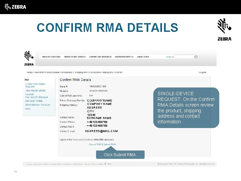
Task: Click the Zebra logo in the website header
Action: pyautogui.click(x=29, y=58)
